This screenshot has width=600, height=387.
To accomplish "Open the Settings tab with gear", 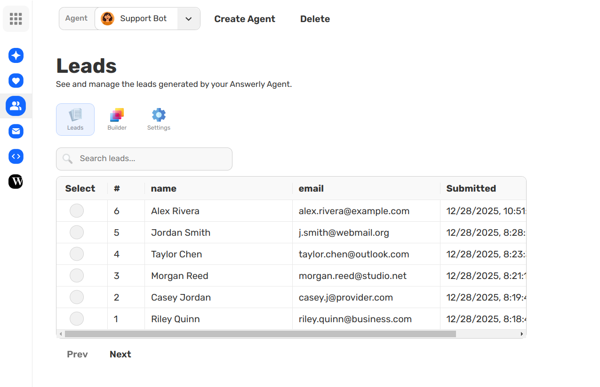I will 159,119.
